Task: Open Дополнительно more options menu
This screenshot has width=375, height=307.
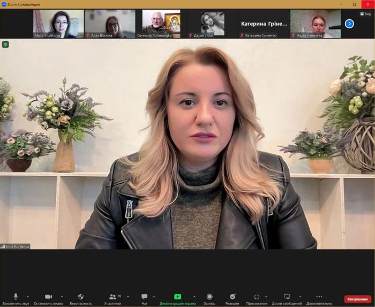Action: pyautogui.click(x=319, y=297)
